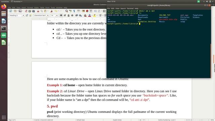Click the Insert Special Character omega icon
This screenshot has height=121, width=215.
(x=104, y=11)
